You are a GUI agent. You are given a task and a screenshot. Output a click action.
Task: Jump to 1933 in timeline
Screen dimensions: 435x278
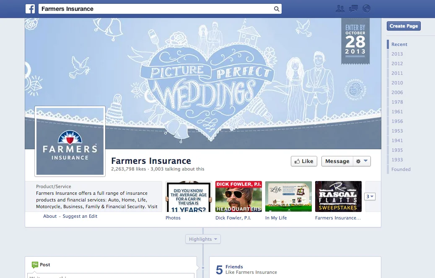pyautogui.click(x=397, y=160)
